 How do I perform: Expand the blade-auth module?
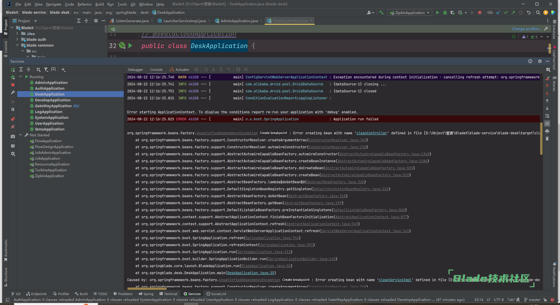coord(17,39)
